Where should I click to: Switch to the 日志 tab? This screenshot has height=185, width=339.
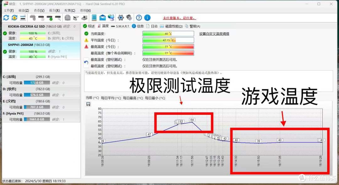coord(152,26)
